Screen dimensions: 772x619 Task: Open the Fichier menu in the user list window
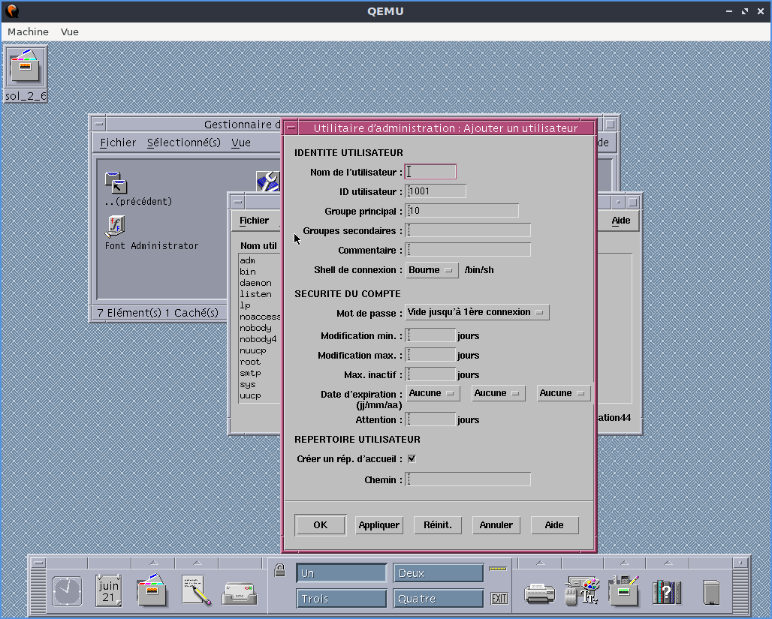tap(254, 221)
